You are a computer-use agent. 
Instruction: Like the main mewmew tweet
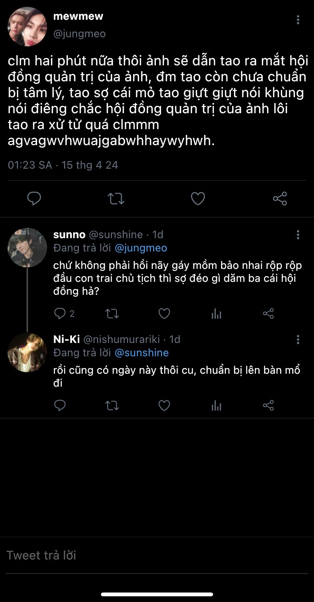198,199
